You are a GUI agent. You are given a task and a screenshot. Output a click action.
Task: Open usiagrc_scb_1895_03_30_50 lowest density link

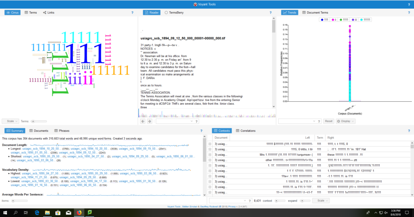click(x=41, y=182)
